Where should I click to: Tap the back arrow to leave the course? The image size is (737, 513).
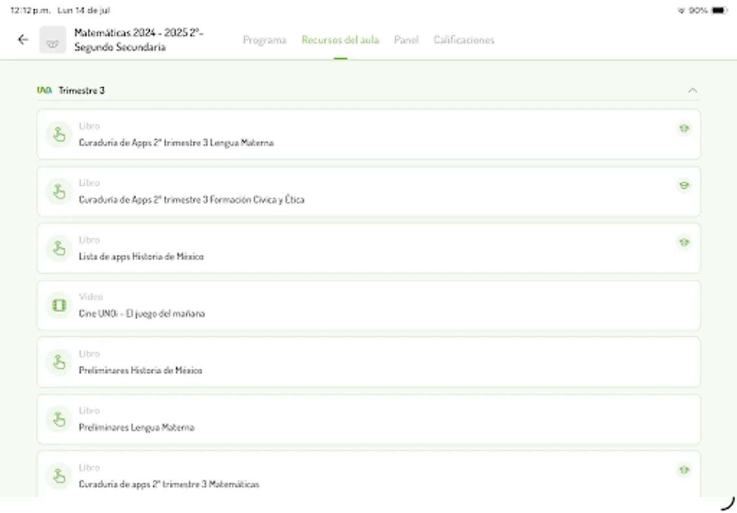pyautogui.click(x=22, y=39)
